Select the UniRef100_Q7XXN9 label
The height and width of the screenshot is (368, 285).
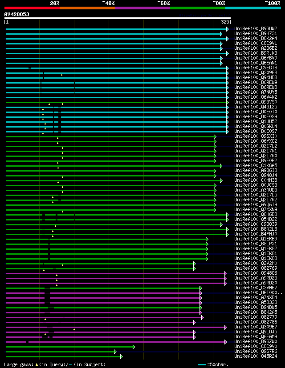(256, 209)
